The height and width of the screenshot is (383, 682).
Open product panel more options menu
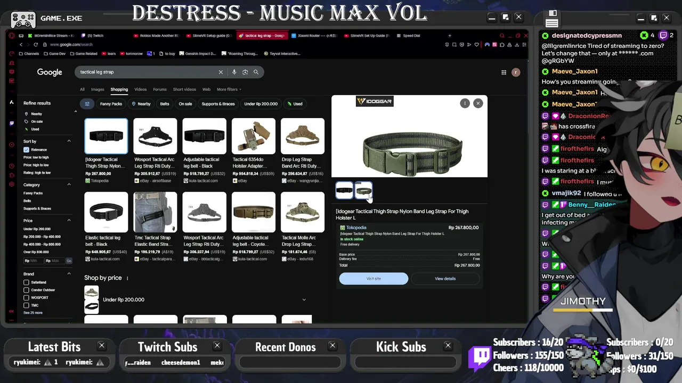(x=465, y=103)
